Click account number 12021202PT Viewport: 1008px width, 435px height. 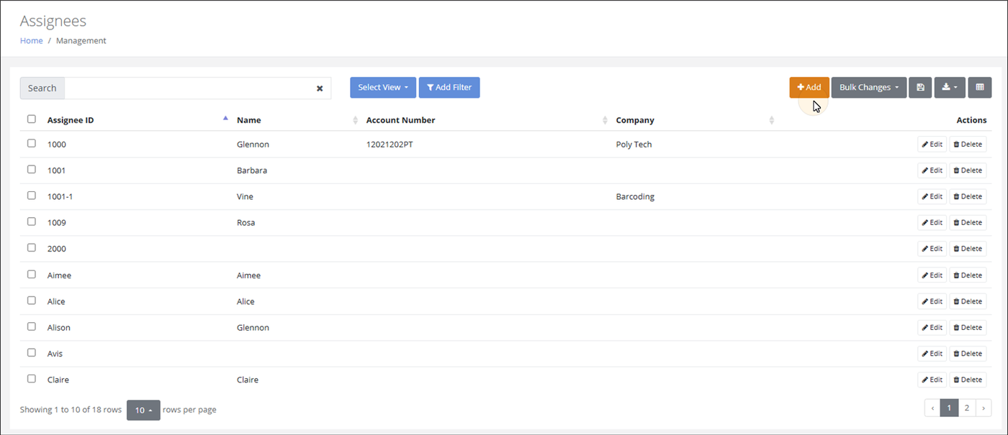coord(390,145)
